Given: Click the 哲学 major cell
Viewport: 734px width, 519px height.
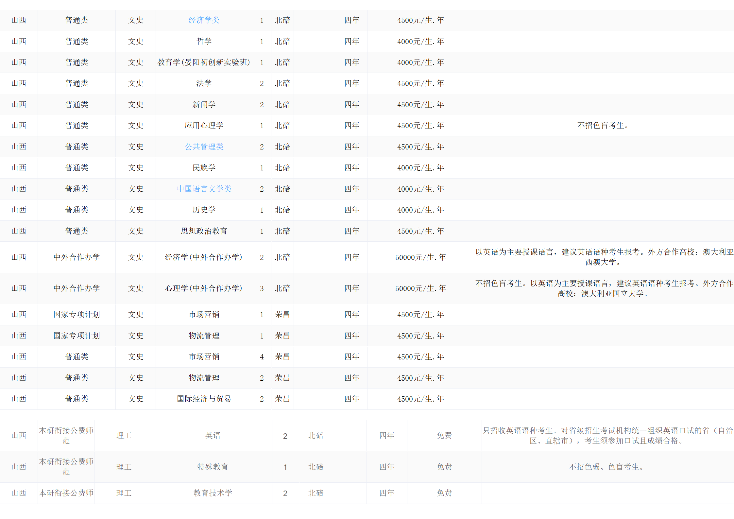Looking at the screenshot, I should click(204, 42).
